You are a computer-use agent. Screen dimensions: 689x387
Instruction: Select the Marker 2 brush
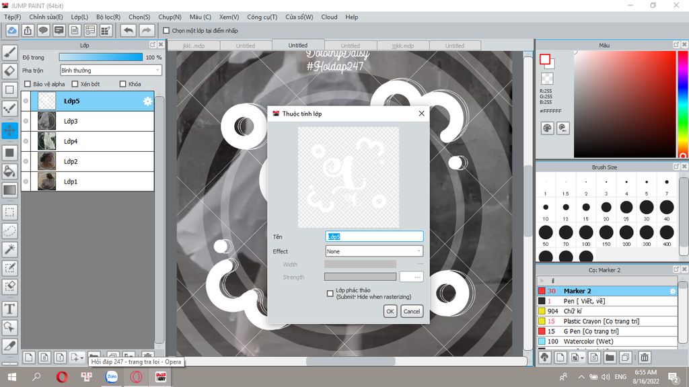(x=607, y=291)
